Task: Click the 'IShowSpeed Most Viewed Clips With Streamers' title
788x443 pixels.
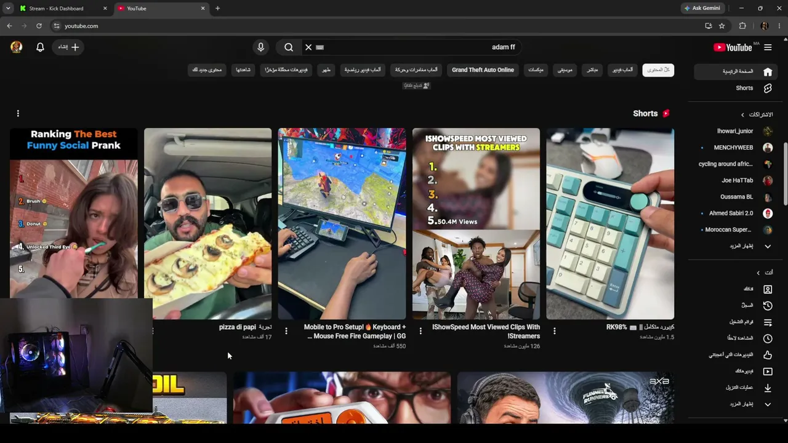Action: click(x=486, y=332)
